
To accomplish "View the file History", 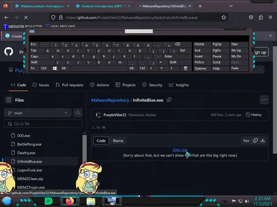I will click(x=254, y=115).
